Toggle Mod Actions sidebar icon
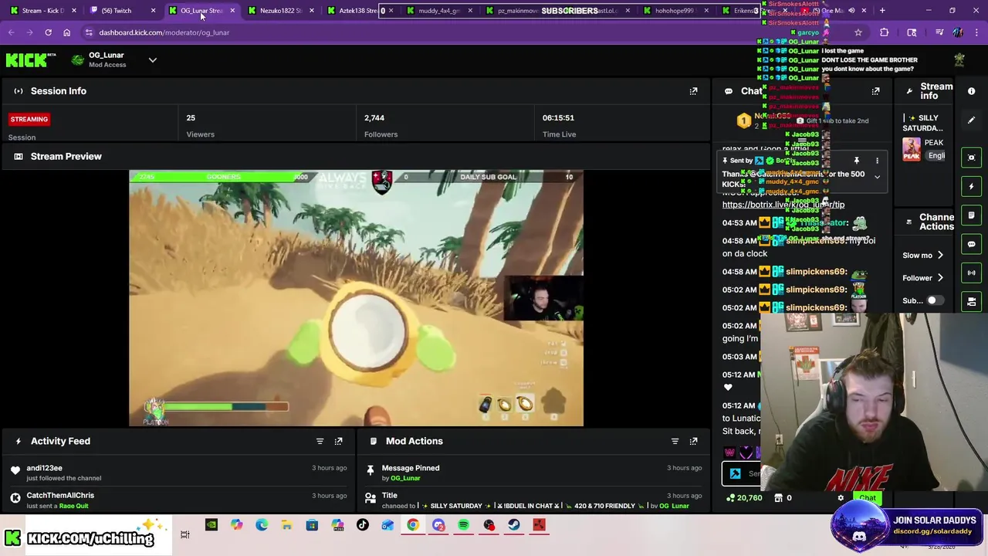The height and width of the screenshot is (556, 988). coord(971,215)
